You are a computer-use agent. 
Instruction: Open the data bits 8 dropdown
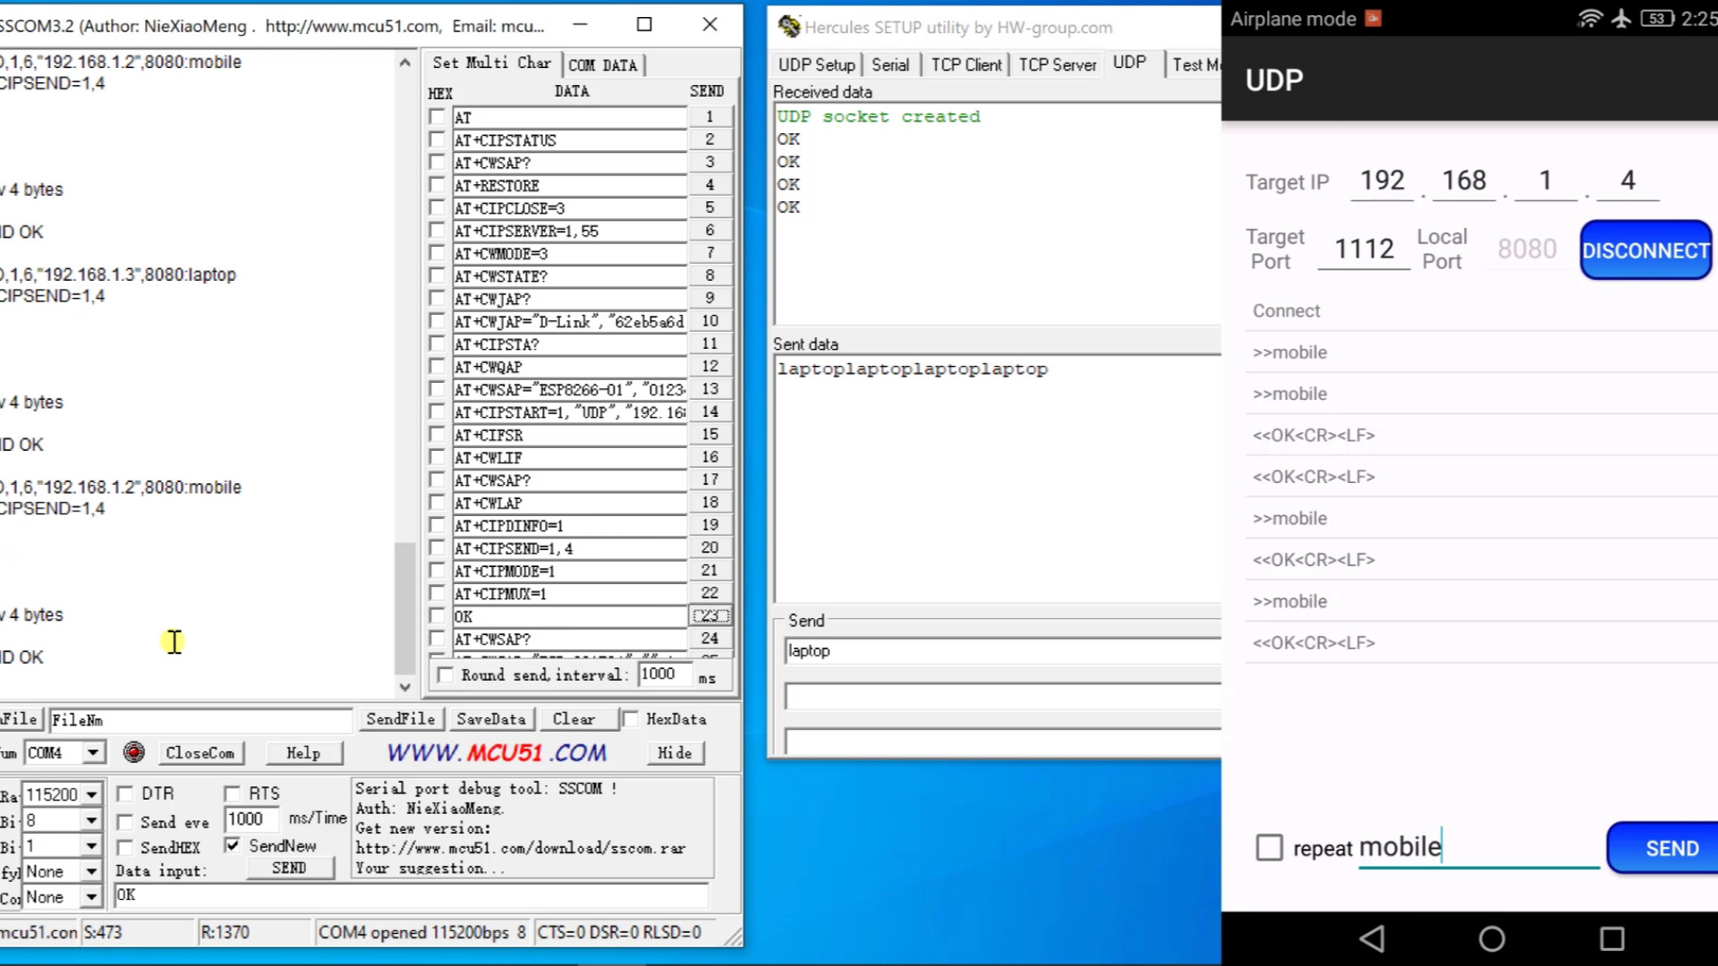coord(91,820)
